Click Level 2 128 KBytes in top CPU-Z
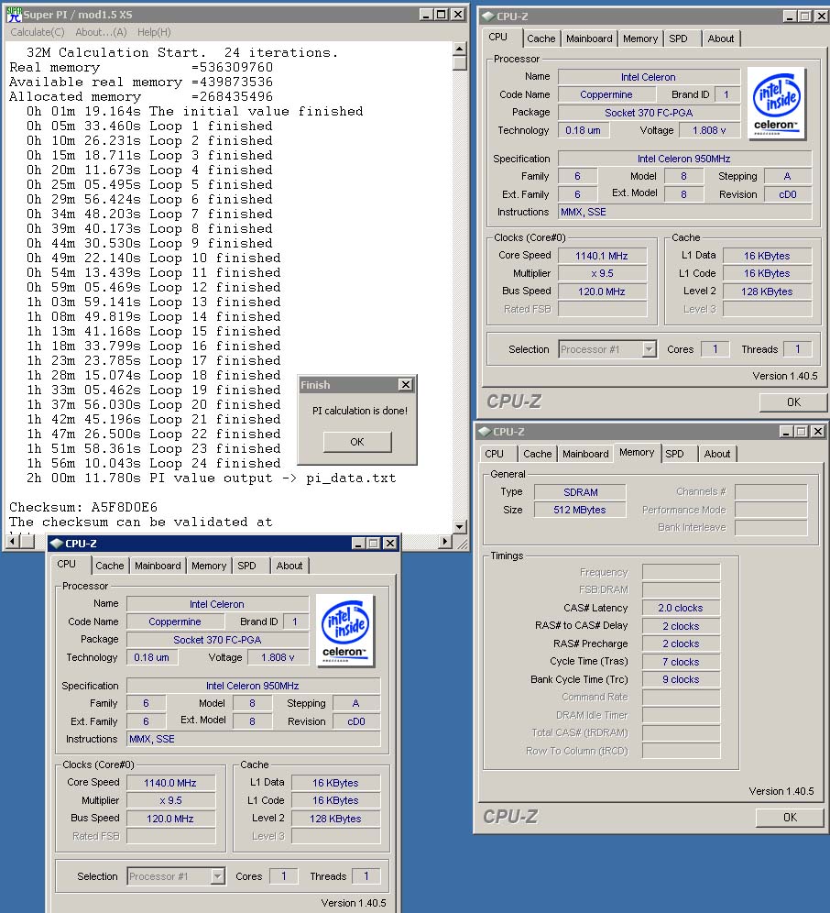The height and width of the screenshot is (913, 830). tap(767, 291)
